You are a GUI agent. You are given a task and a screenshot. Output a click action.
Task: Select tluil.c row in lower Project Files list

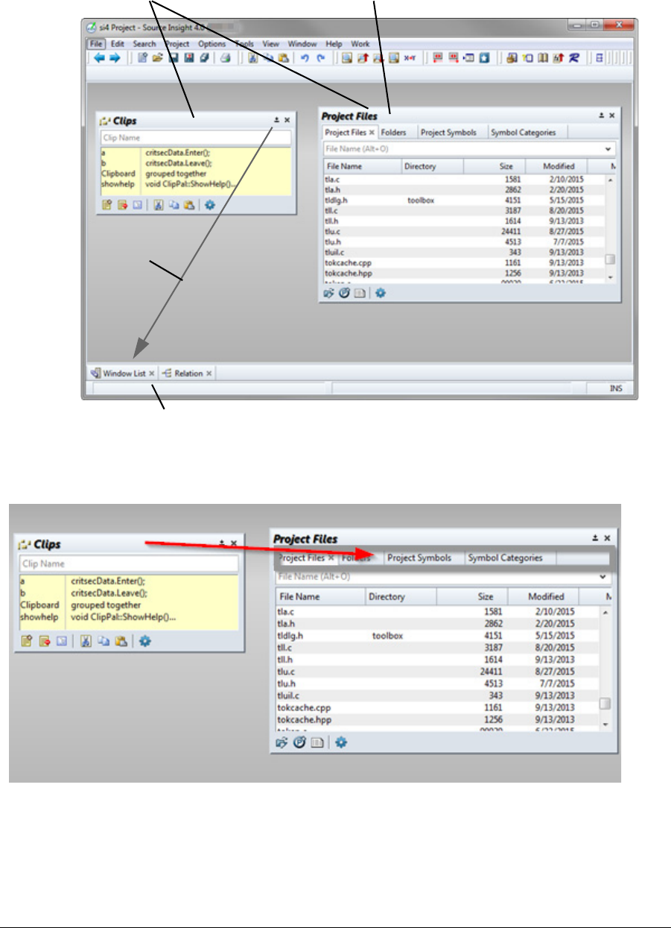tap(436, 695)
